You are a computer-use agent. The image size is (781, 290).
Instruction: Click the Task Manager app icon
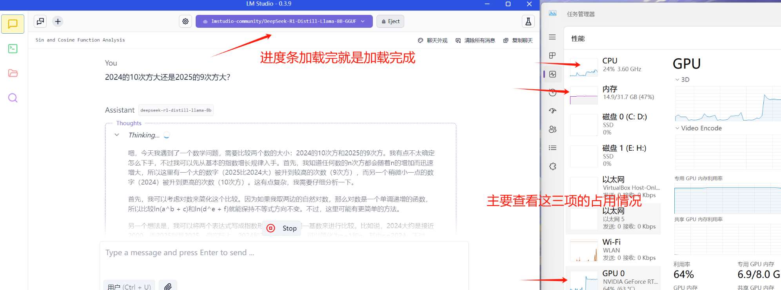pos(552,13)
